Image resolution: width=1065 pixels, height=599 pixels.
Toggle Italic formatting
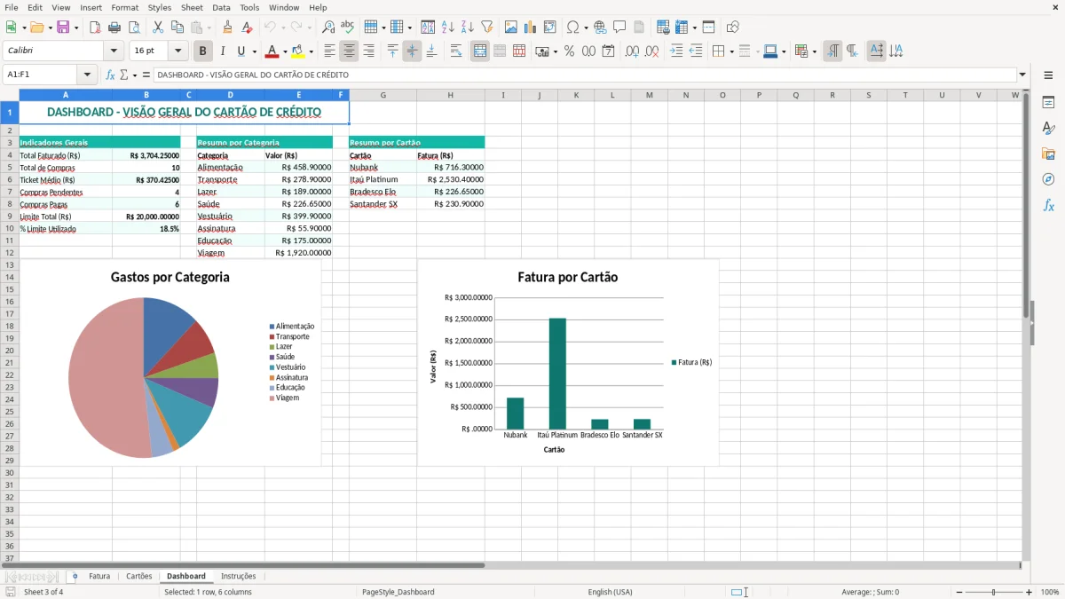(x=223, y=51)
